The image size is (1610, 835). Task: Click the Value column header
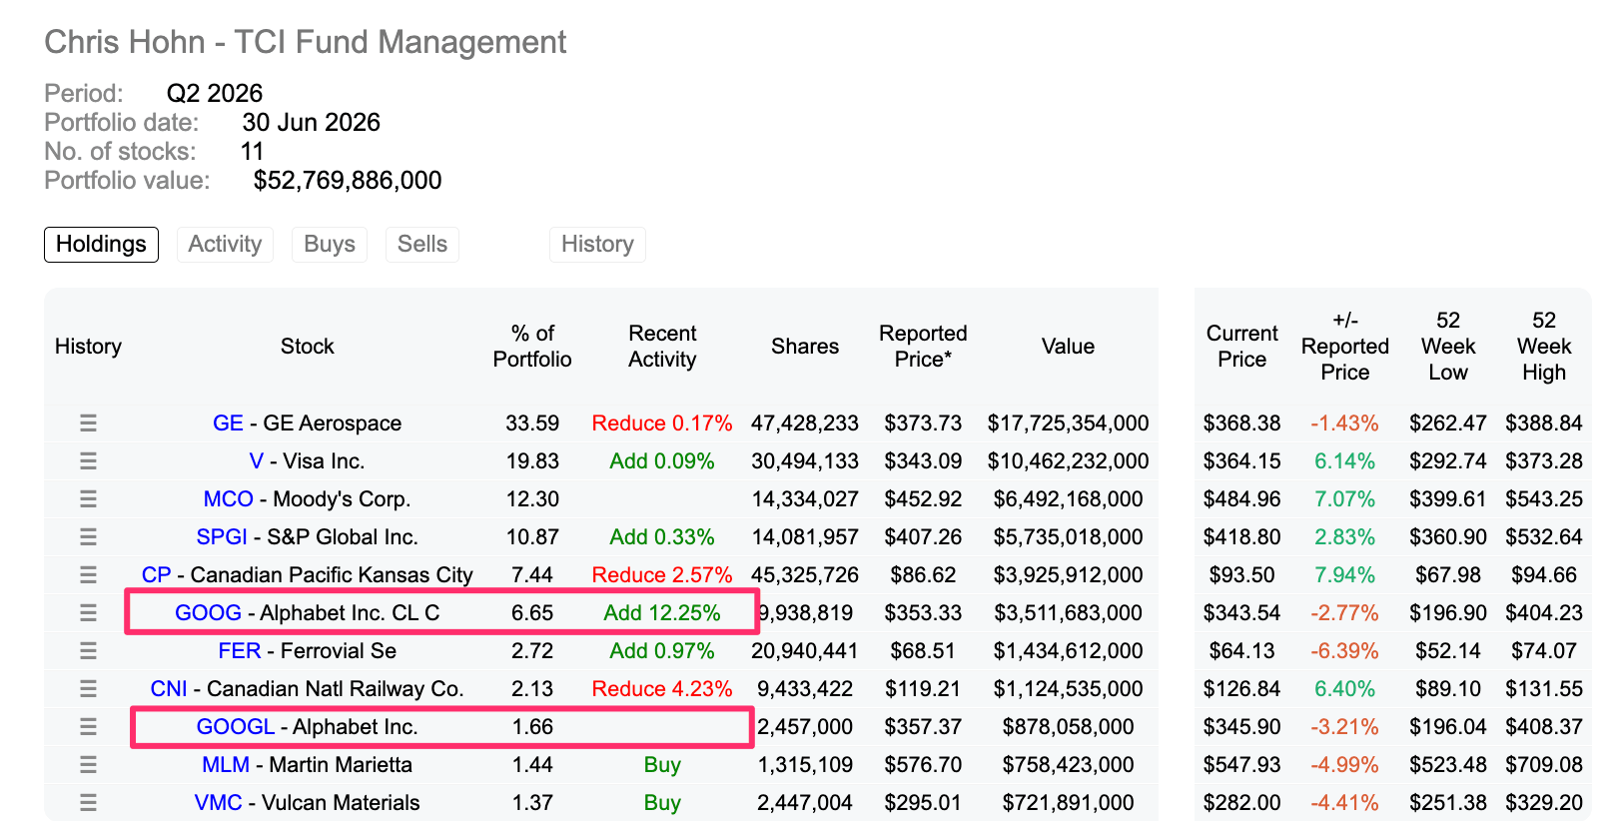point(1068,347)
